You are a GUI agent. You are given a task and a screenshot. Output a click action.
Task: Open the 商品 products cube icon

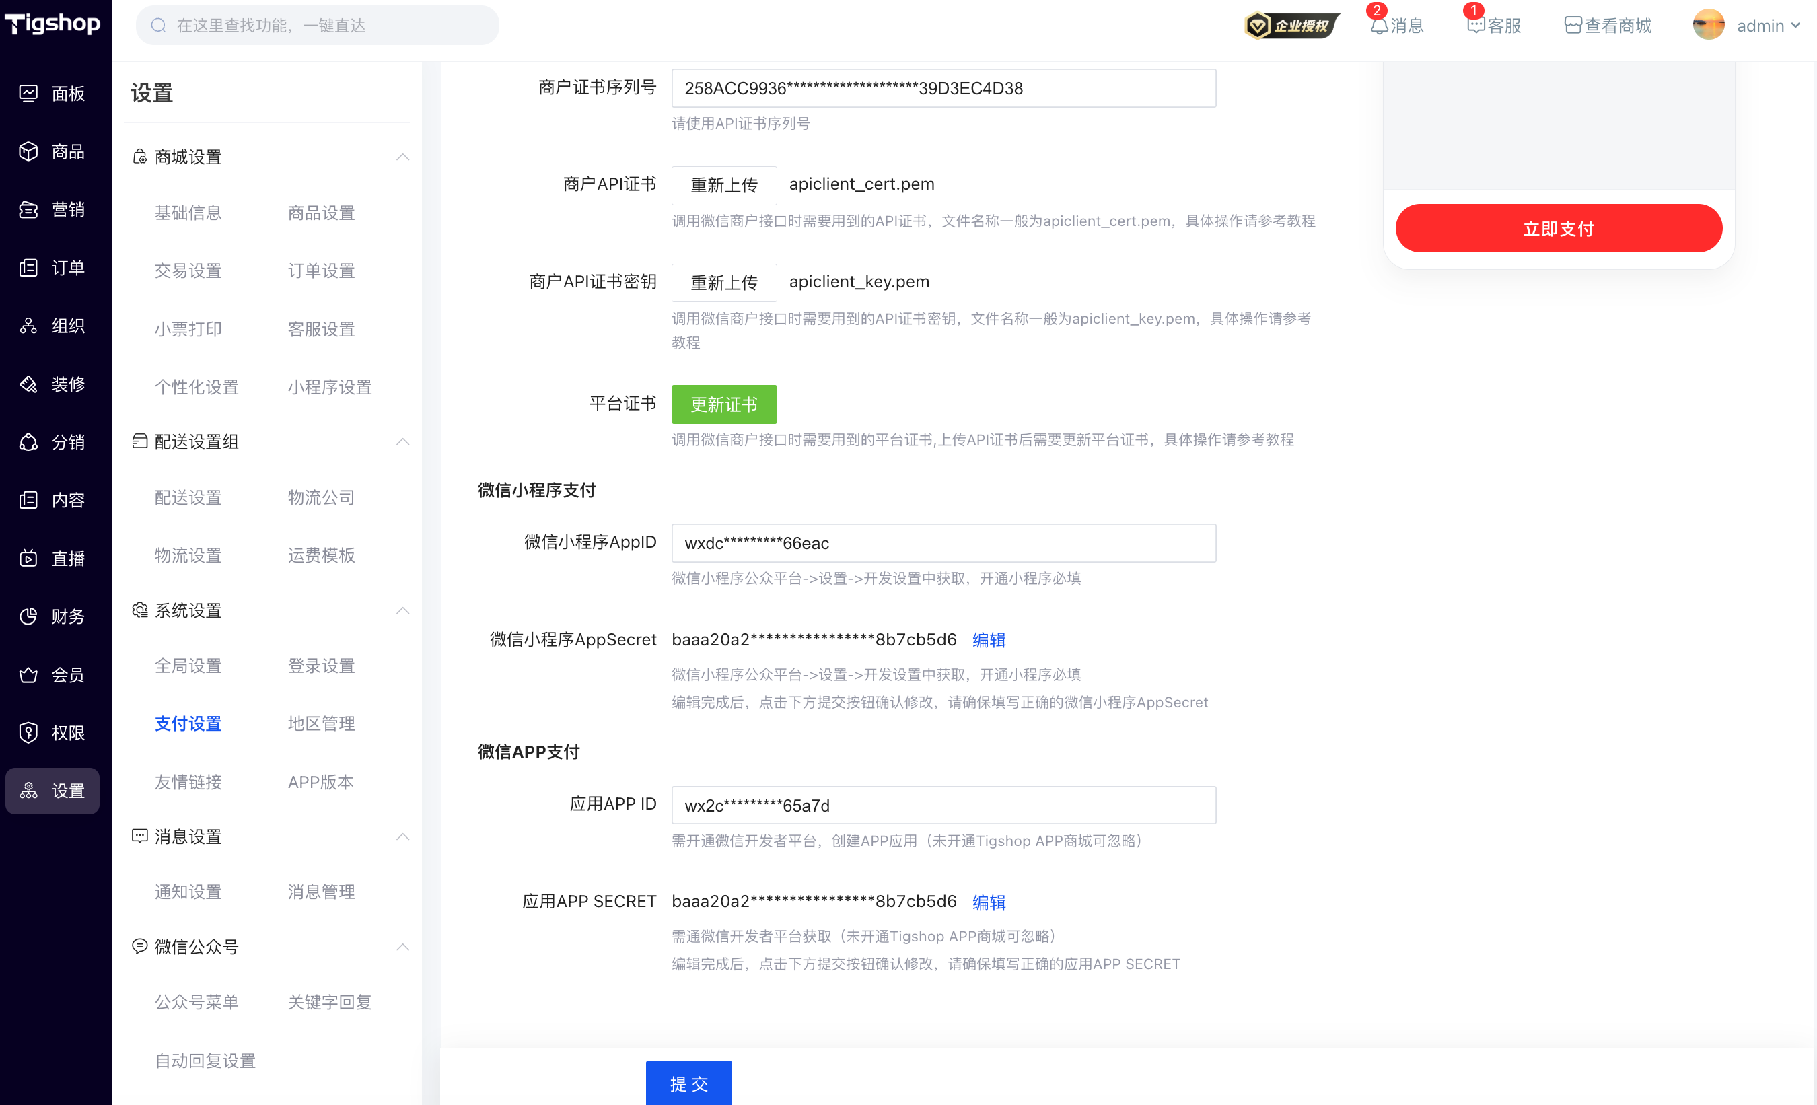pos(28,151)
